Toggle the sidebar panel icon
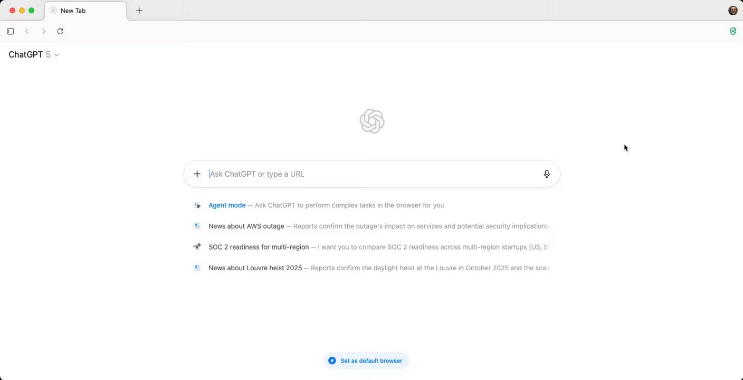The height and width of the screenshot is (380, 743). coord(11,31)
